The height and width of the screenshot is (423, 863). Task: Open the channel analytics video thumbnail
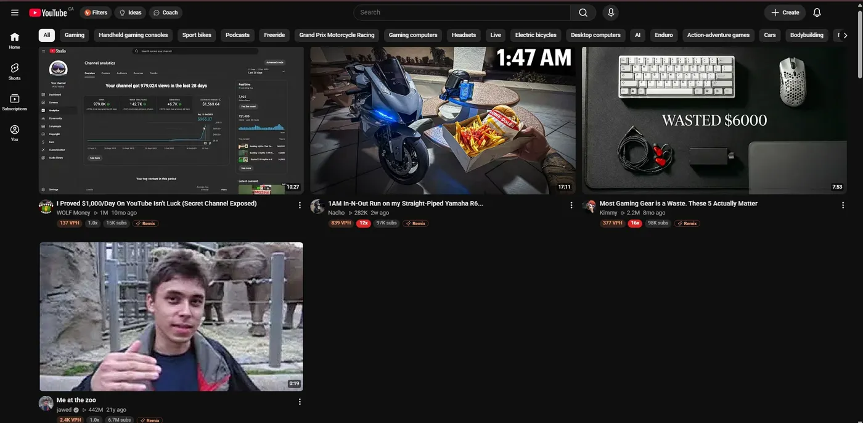tap(171, 120)
